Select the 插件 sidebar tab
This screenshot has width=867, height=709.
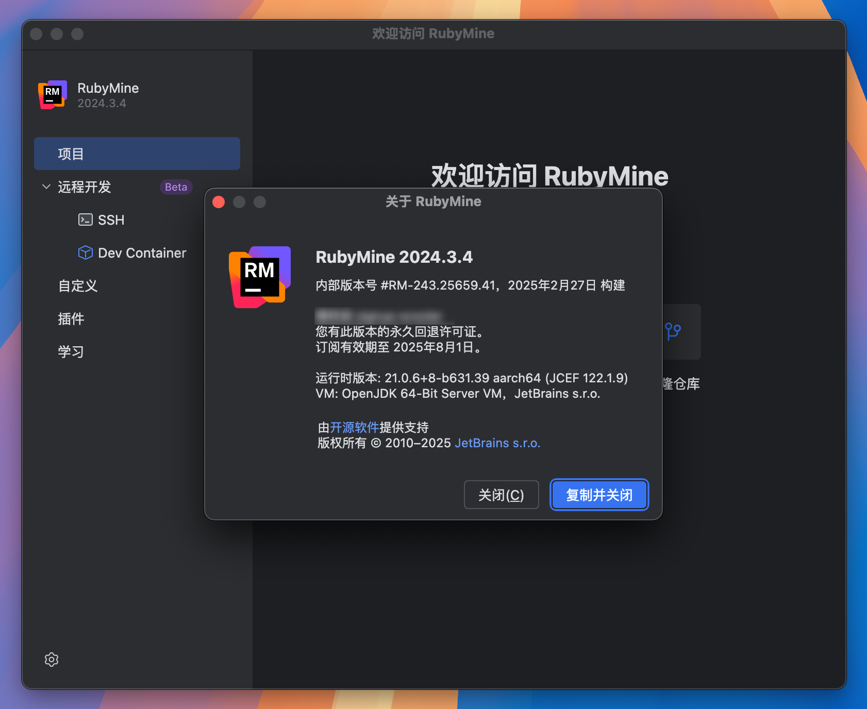tap(71, 319)
